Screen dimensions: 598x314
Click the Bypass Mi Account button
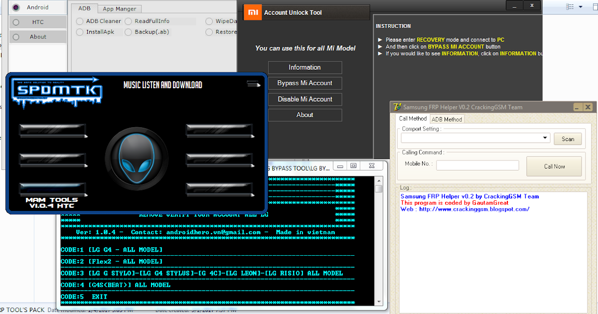coord(305,83)
